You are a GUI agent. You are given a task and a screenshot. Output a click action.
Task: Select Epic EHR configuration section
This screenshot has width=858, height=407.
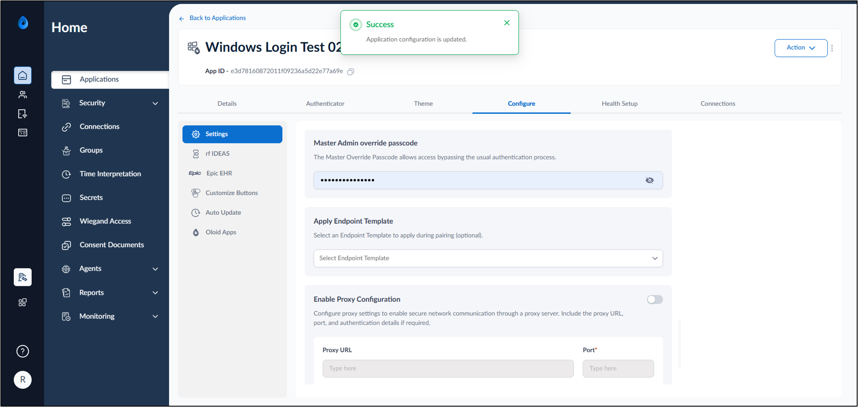point(232,173)
